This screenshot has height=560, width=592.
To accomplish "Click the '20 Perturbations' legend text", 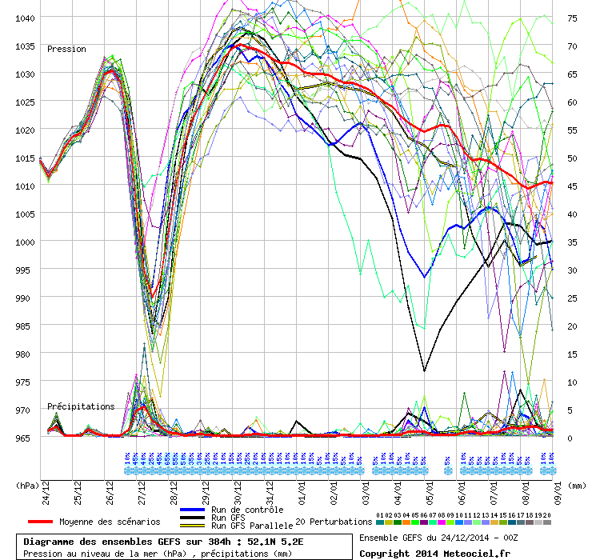I will coord(334,522).
